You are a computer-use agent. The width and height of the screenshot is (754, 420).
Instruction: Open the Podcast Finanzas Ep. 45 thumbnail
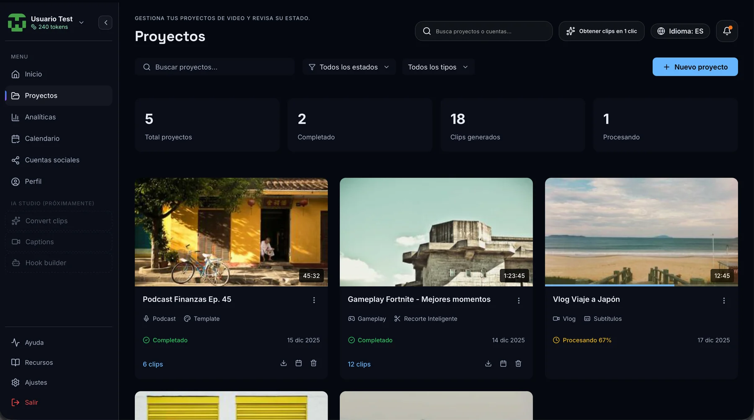tap(231, 232)
